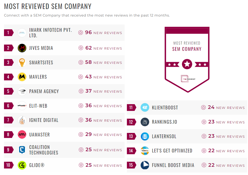248x175 pixels.
Task: Click the Rankings.io dark logo icon
Action: (145, 122)
